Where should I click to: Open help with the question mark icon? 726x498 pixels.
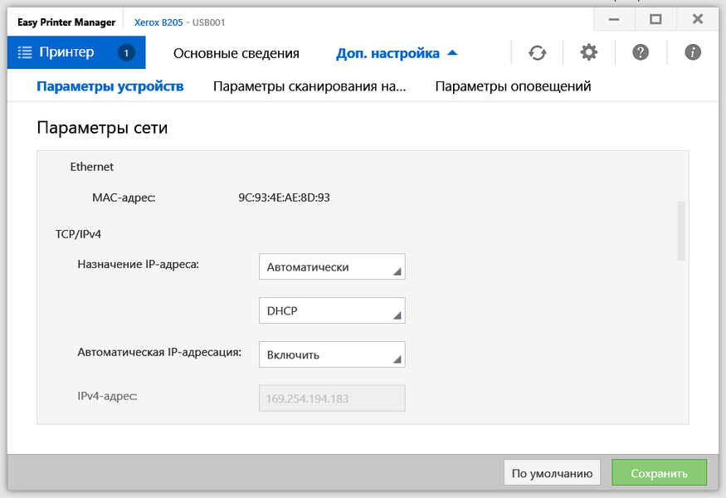tap(641, 52)
